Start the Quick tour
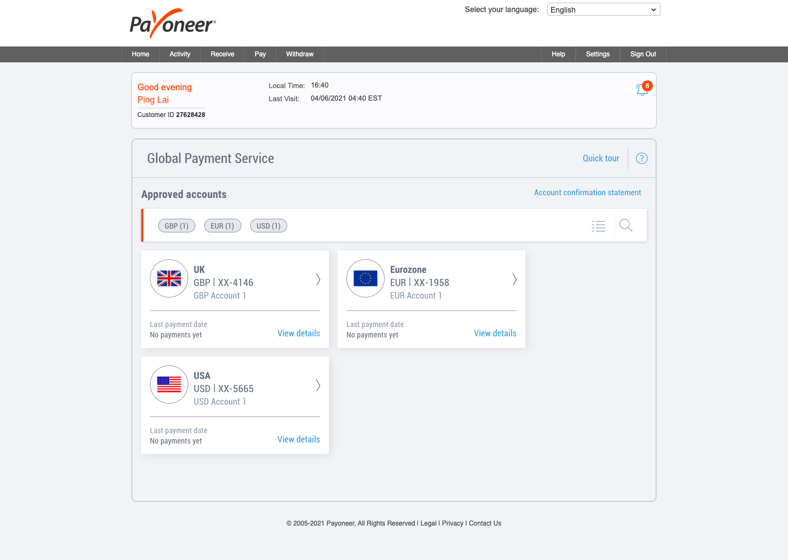788x560 pixels. (x=601, y=158)
